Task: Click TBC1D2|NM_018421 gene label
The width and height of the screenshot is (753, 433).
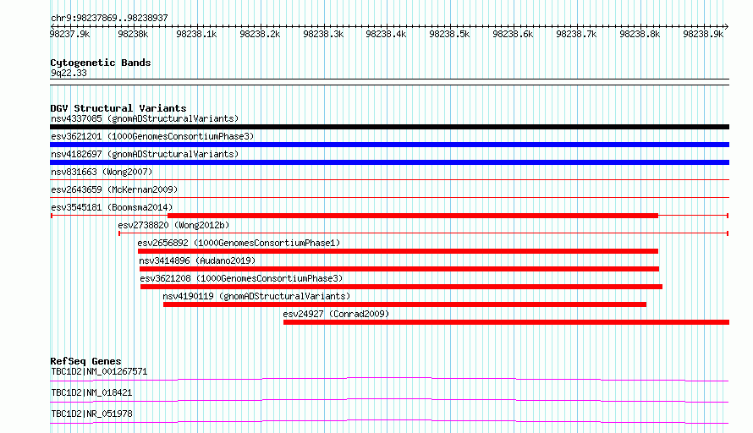Action: tap(91, 392)
